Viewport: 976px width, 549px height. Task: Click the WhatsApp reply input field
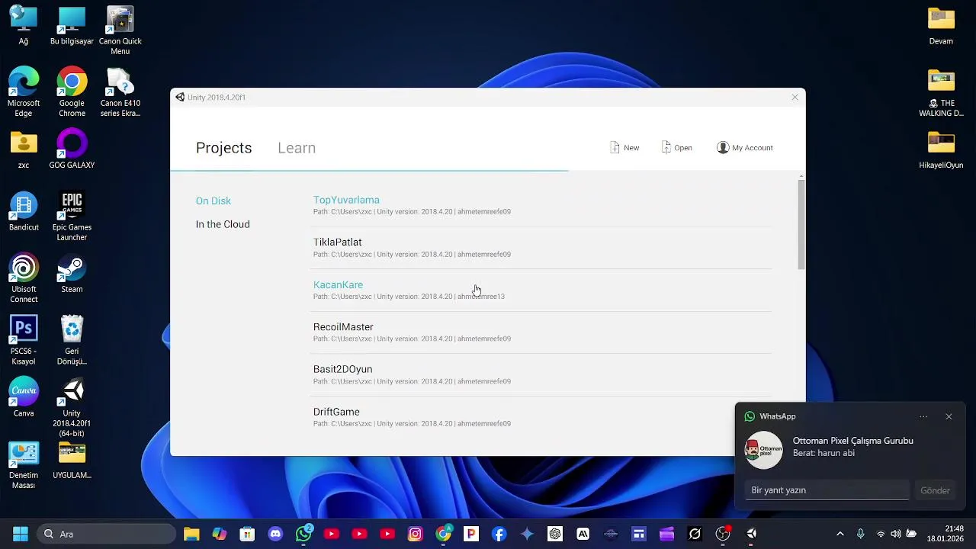(827, 490)
